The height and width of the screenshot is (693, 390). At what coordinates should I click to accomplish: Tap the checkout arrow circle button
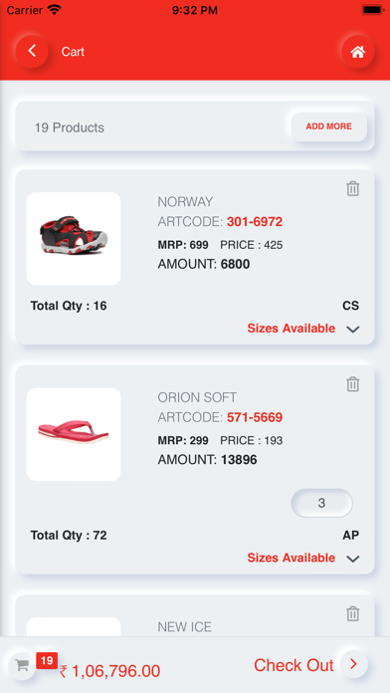click(354, 664)
